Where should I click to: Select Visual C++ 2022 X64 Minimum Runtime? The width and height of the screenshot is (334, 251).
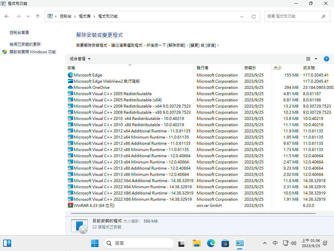coord(133,187)
